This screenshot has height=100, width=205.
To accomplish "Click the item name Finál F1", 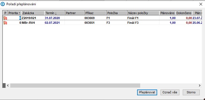I will pos(133,18).
